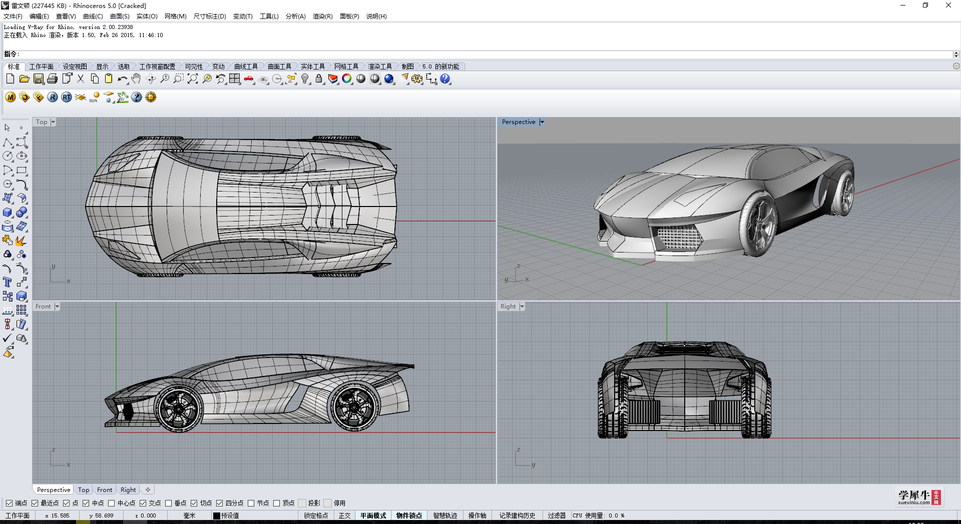The height and width of the screenshot is (524, 961).
Task: Open the 渲染(R) menu
Action: point(323,16)
